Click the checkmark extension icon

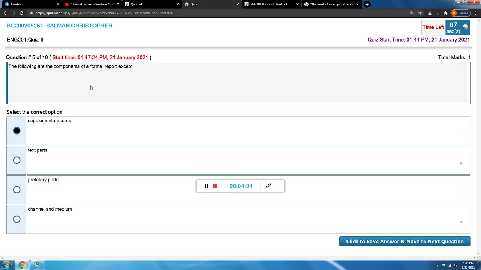(x=438, y=13)
